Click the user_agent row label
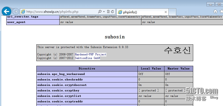Image resolution: width=223 pixels, height=106 pixels. tap(33, 22)
